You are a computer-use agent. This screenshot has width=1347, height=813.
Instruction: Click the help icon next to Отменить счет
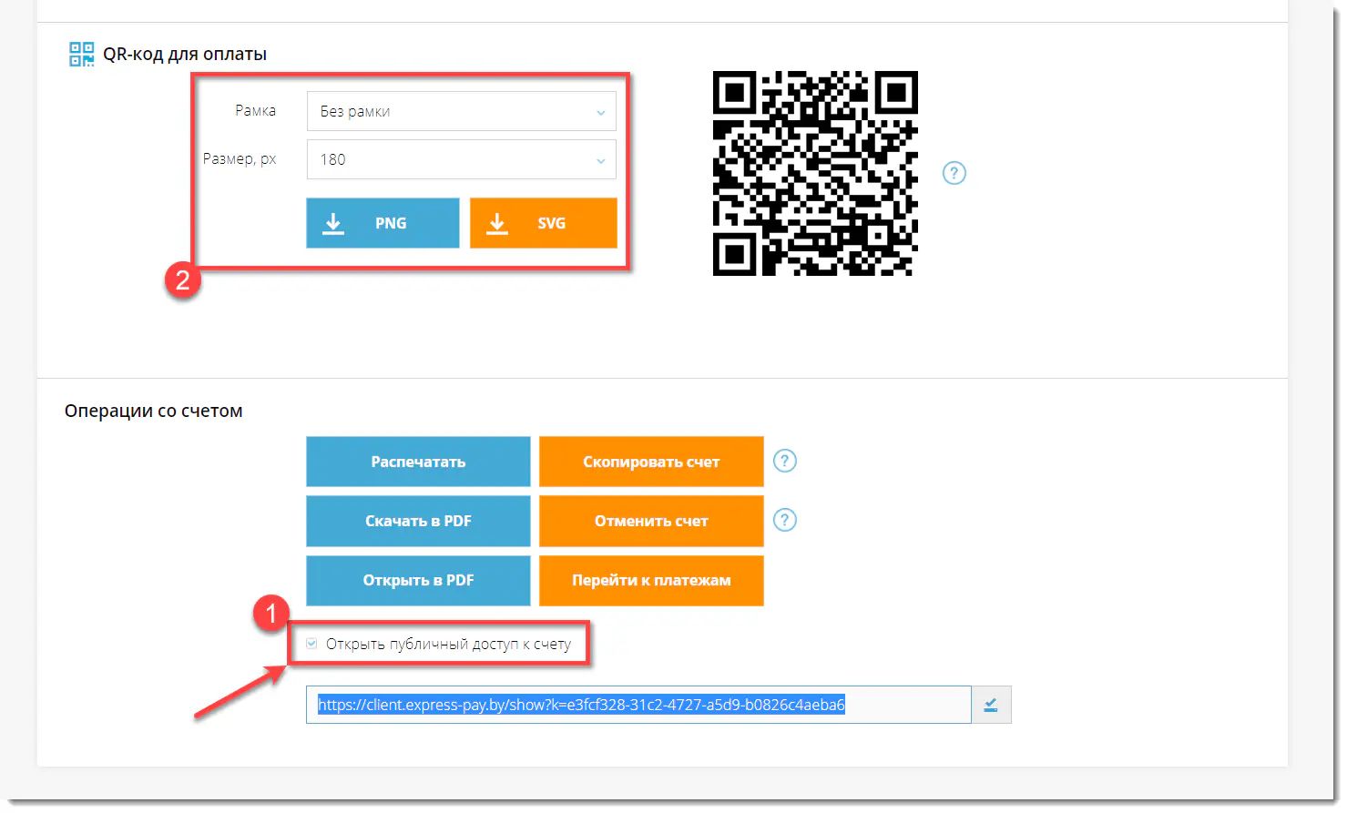pyautogui.click(x=784, y=520)
